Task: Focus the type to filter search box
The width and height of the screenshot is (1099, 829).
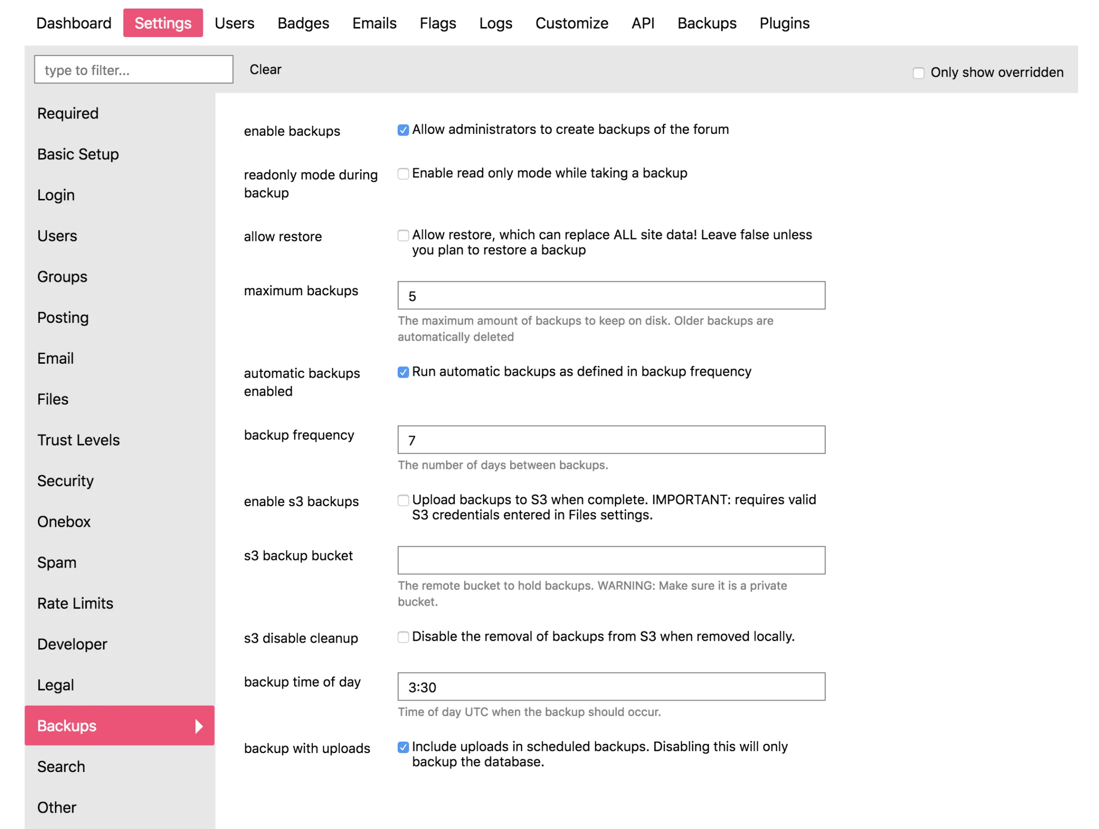Action: (x=133, y=69)
